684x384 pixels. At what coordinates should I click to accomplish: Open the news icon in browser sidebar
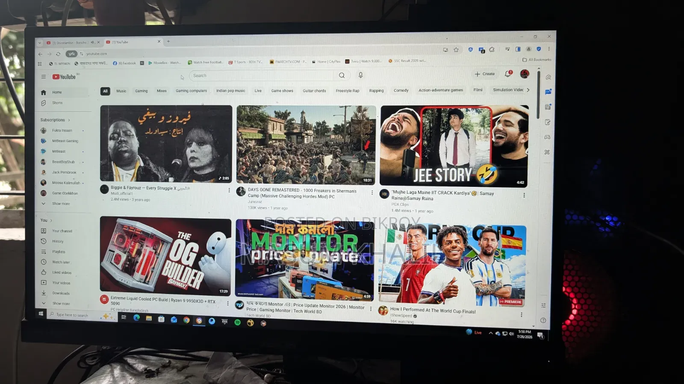pyautogui.click(x=548, y=107)
